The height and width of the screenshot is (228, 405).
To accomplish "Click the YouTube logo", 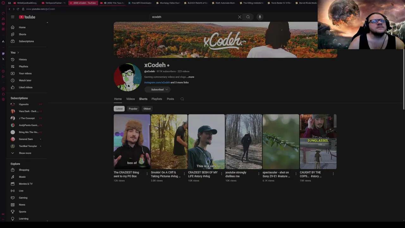I will (27, 17).
